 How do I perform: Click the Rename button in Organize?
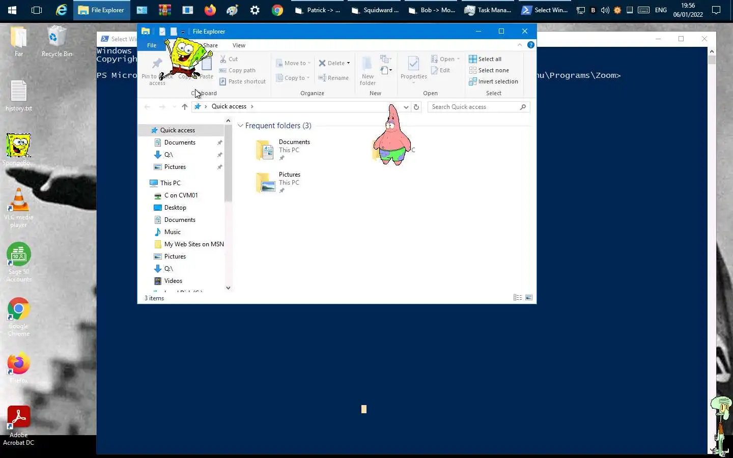[333, 78]
